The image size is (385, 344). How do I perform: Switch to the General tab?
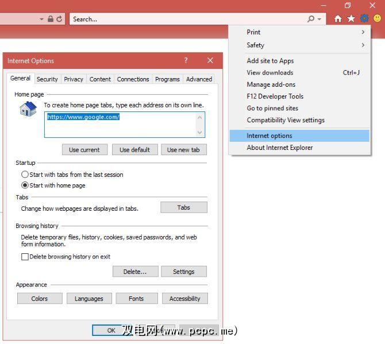[20, 79]
